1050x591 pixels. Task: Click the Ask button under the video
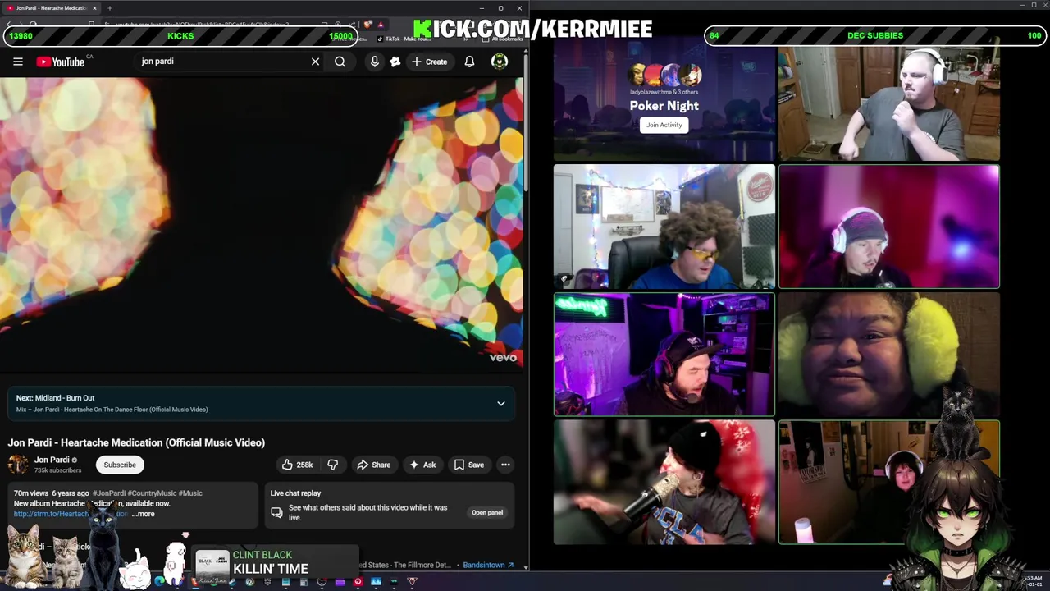coord(422,465)
